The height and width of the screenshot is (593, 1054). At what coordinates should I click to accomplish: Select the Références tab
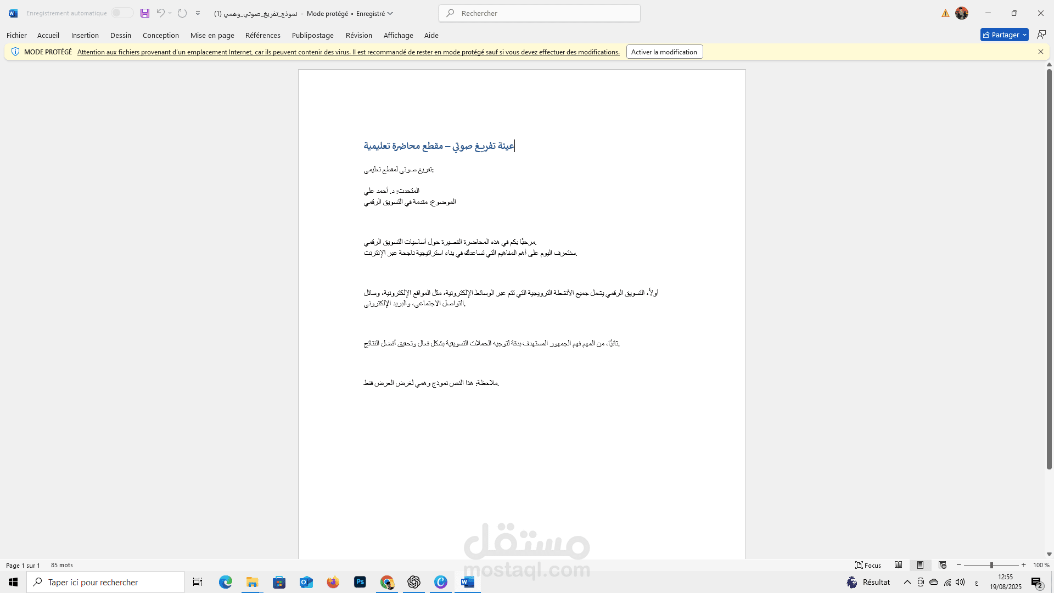(x=263, y=35)
